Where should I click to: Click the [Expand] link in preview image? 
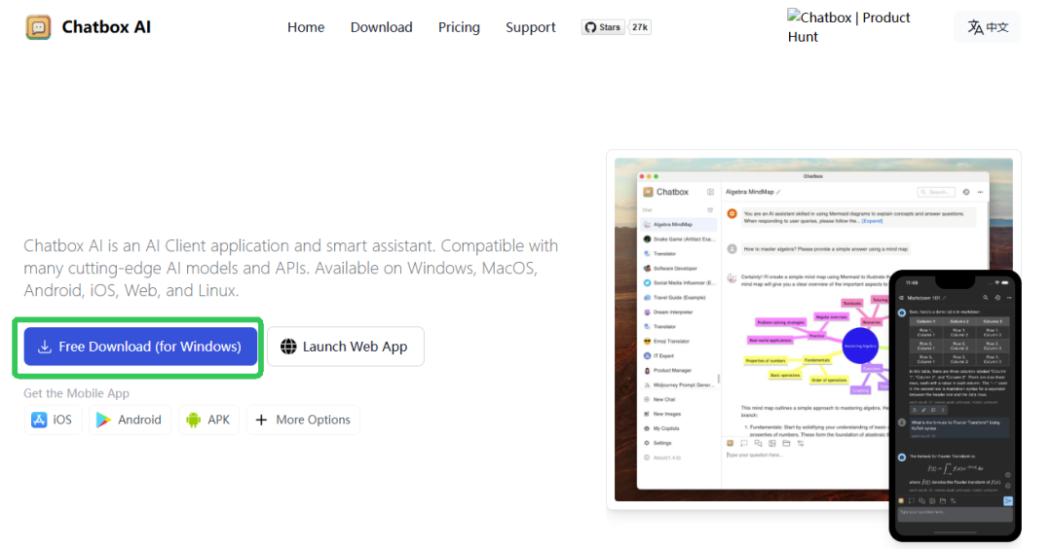click(873, 221)
